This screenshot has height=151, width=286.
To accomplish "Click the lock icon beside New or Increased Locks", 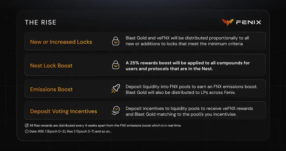I will (115, 41).
